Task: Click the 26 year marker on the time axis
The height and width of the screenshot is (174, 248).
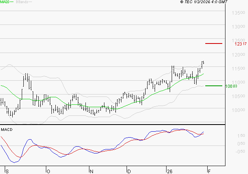Action: tap(170, 171)
